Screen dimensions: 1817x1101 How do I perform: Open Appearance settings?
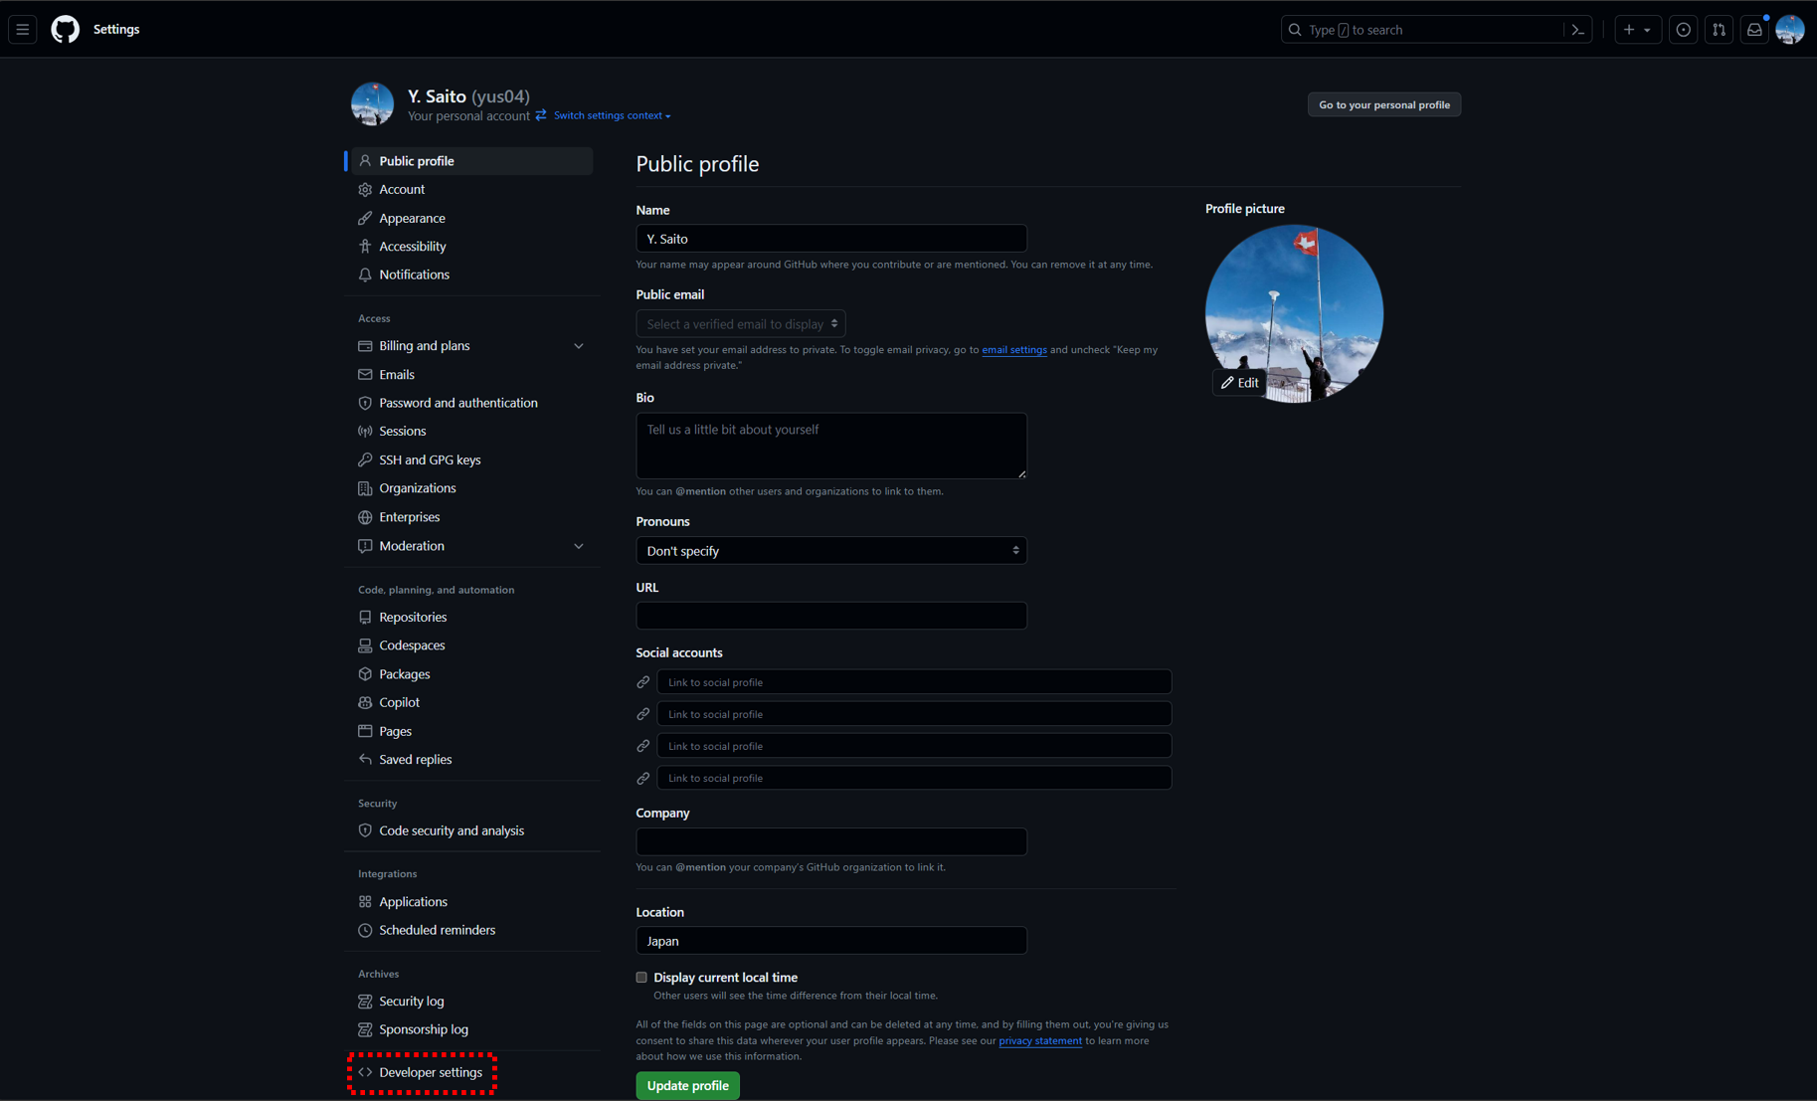coord(471,218)
